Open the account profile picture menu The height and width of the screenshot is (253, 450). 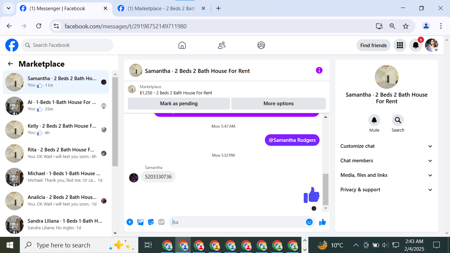[432, 45]
